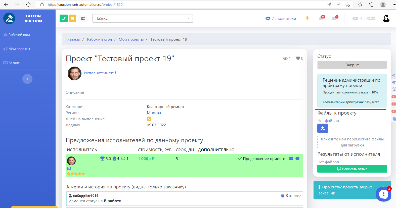Click the Рабочий стол breadcrumb link

pos(99,39)
